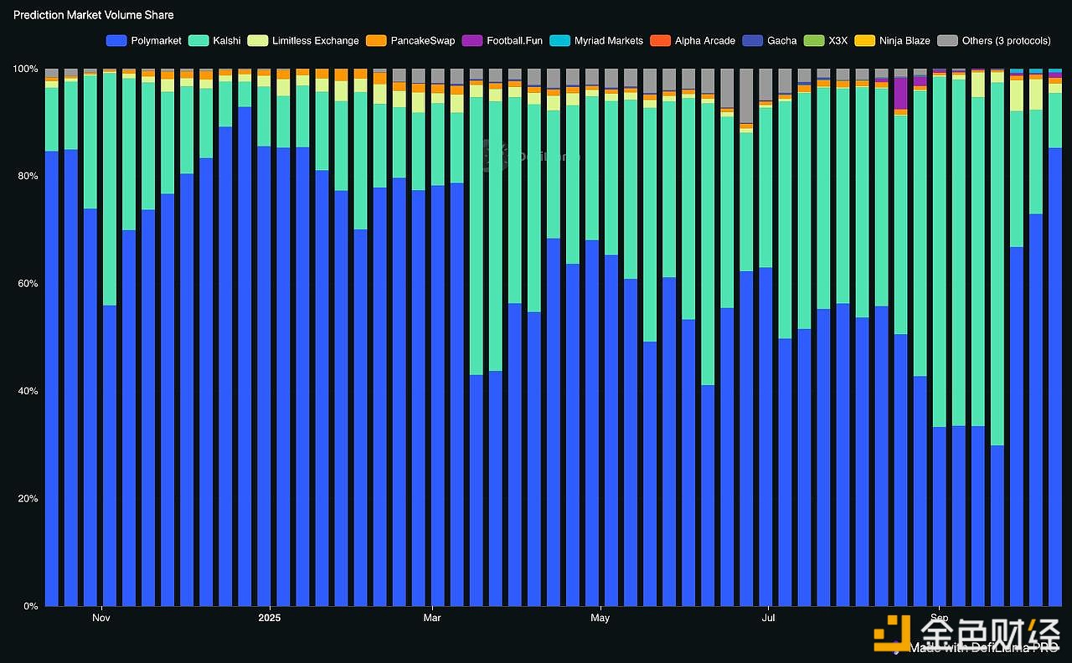1072x663 pixels.
Task: Click the large purple Football.Fun bar segment
Action: (900, 93)
